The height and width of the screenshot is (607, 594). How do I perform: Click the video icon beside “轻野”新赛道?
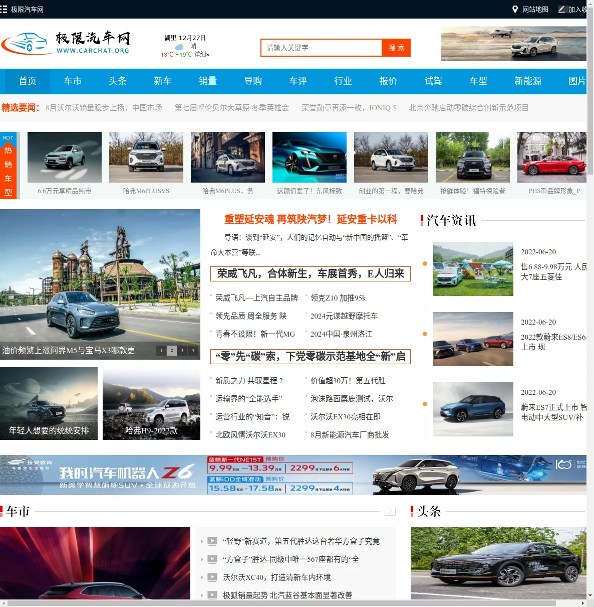pyautogui.click(x=212, y=541)
